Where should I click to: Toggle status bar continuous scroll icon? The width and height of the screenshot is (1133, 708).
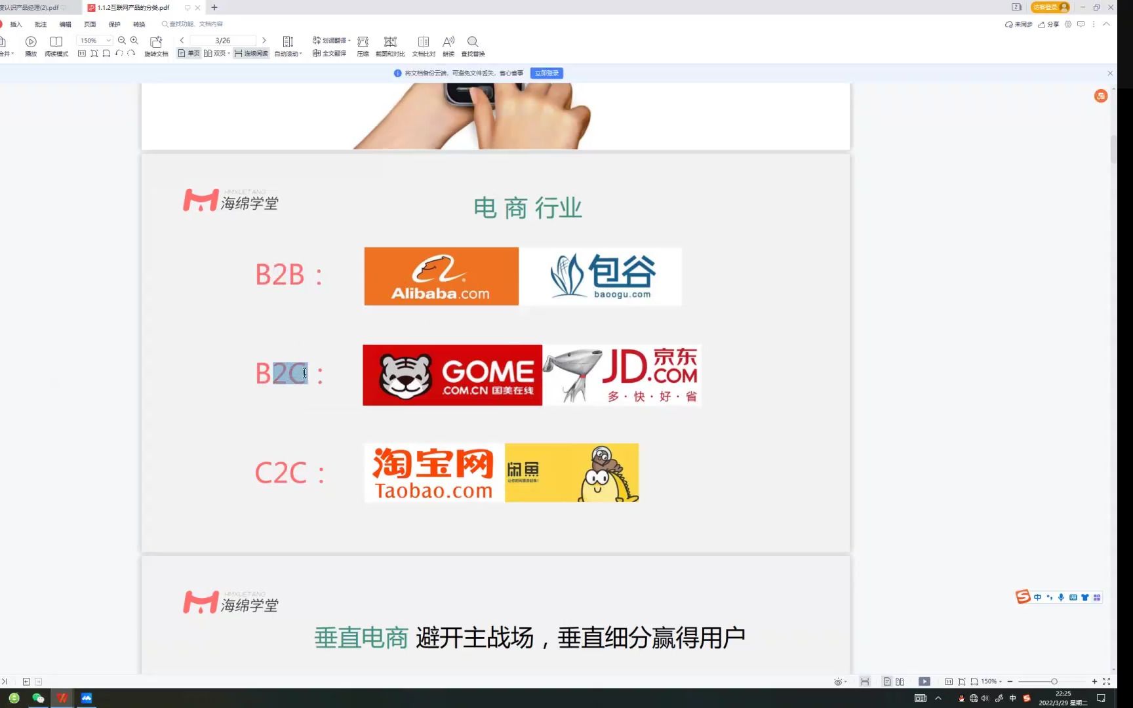click(865, 681)
